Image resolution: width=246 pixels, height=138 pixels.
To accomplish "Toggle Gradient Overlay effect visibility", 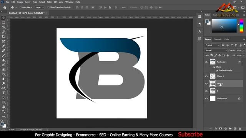I will coord(217,71).
